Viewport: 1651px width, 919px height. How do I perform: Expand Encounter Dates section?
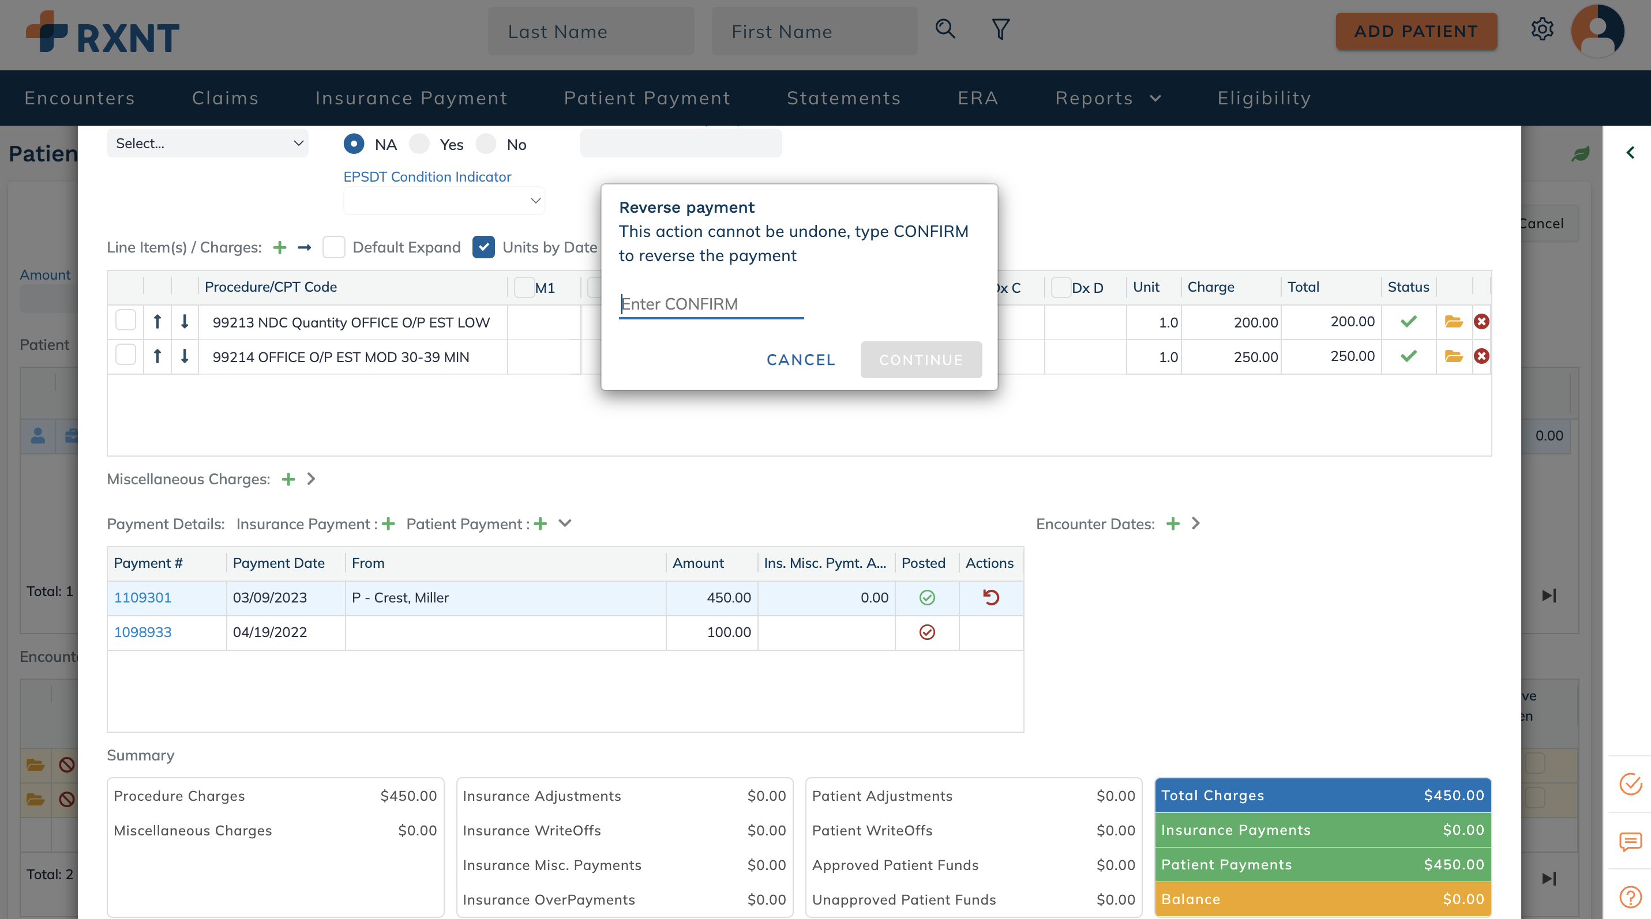(1195, 523)
